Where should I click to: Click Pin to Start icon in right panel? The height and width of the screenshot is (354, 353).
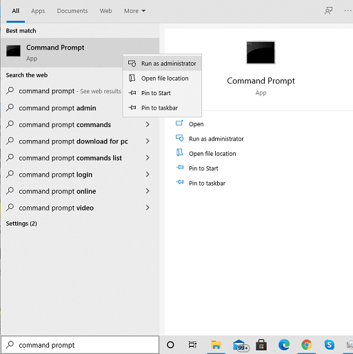click(x=180, y=168)
